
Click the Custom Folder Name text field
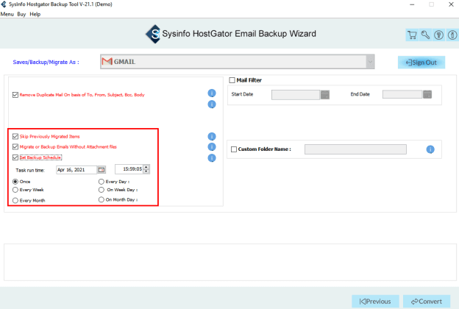click(355, 149)
